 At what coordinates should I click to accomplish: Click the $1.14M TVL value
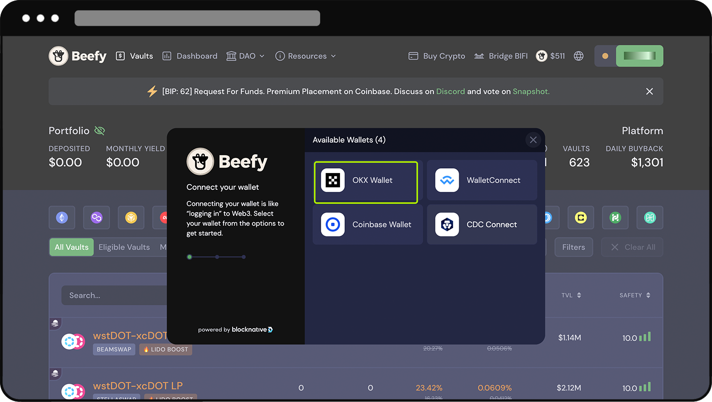point(569,338)
